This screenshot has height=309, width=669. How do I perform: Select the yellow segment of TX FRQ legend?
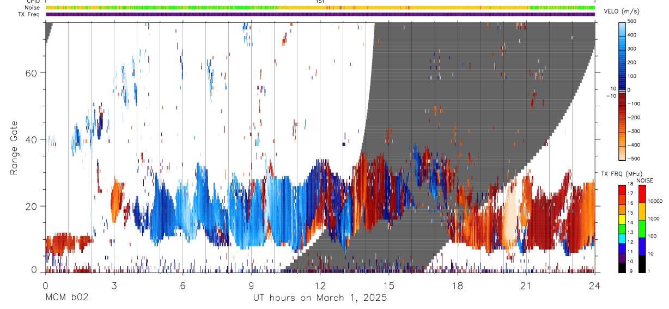pos(622,219)
